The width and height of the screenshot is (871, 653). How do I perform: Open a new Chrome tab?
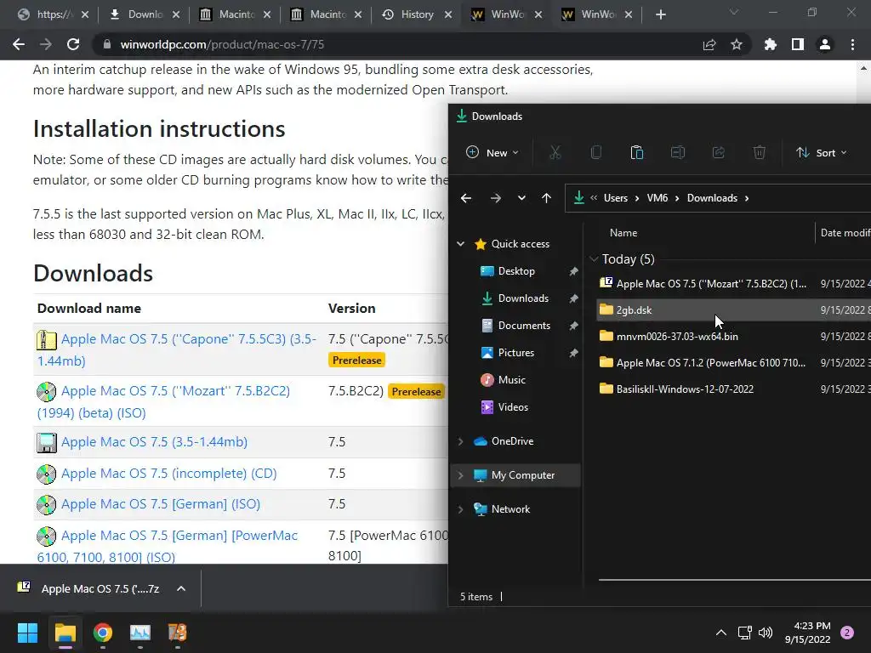coord(660,14)
